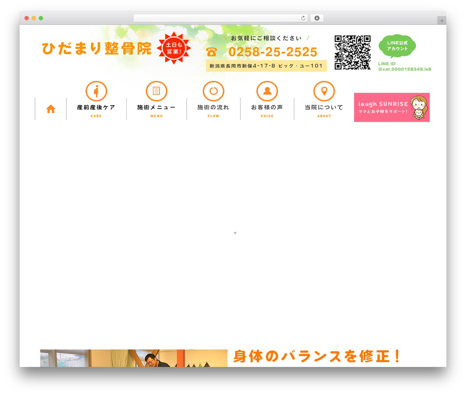Click the green maximize window button
The height and width of the screenshot is (395, 466).
point(41,18)
